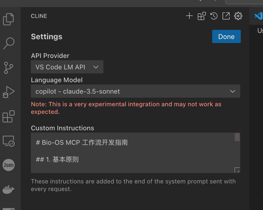Viewport: 263px width, 210px height.
Task: Click the Custom Instructions scrollbar thumb
Action: [x=237, y=137]
